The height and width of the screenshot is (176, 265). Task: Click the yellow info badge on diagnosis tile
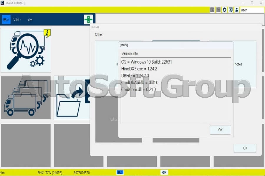(47, 33)
